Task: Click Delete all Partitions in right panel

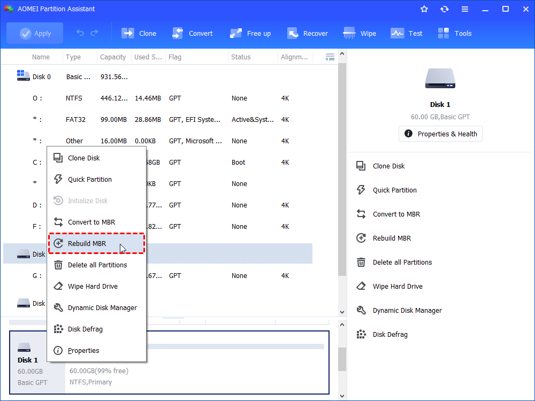Action: click(402, 262)
